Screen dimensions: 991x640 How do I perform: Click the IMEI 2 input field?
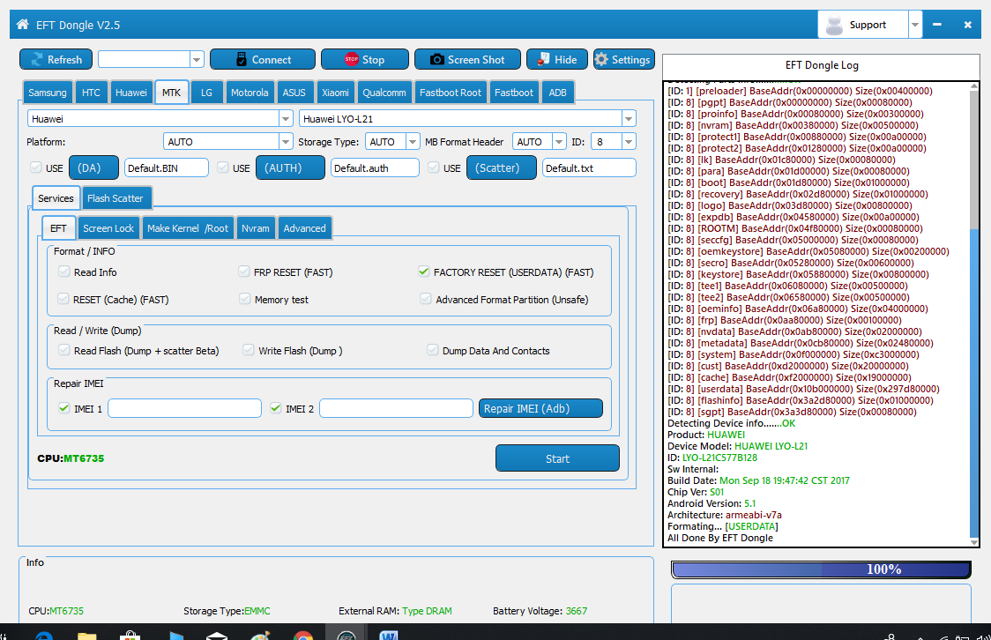(396, 408)
